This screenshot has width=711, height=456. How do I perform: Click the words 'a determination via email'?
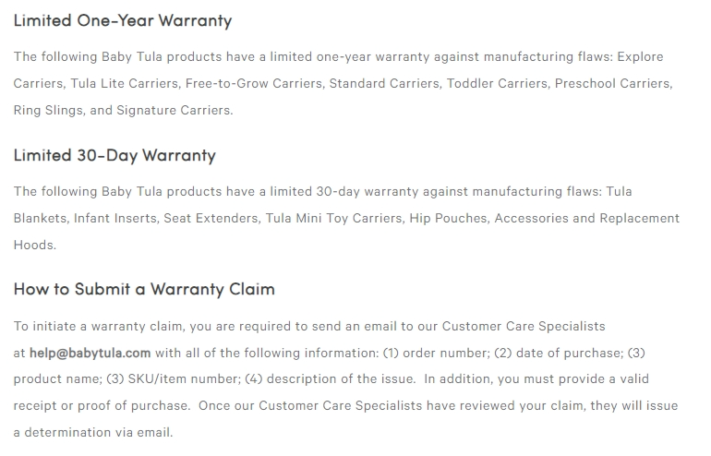[92, 432]
